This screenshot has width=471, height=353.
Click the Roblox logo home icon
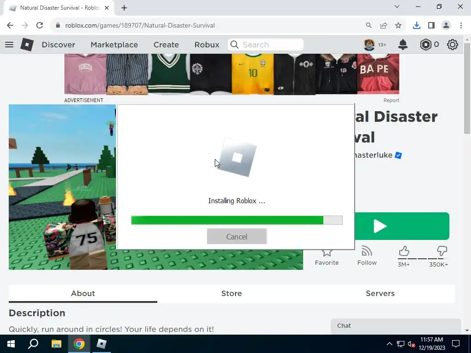pos(27,45)
